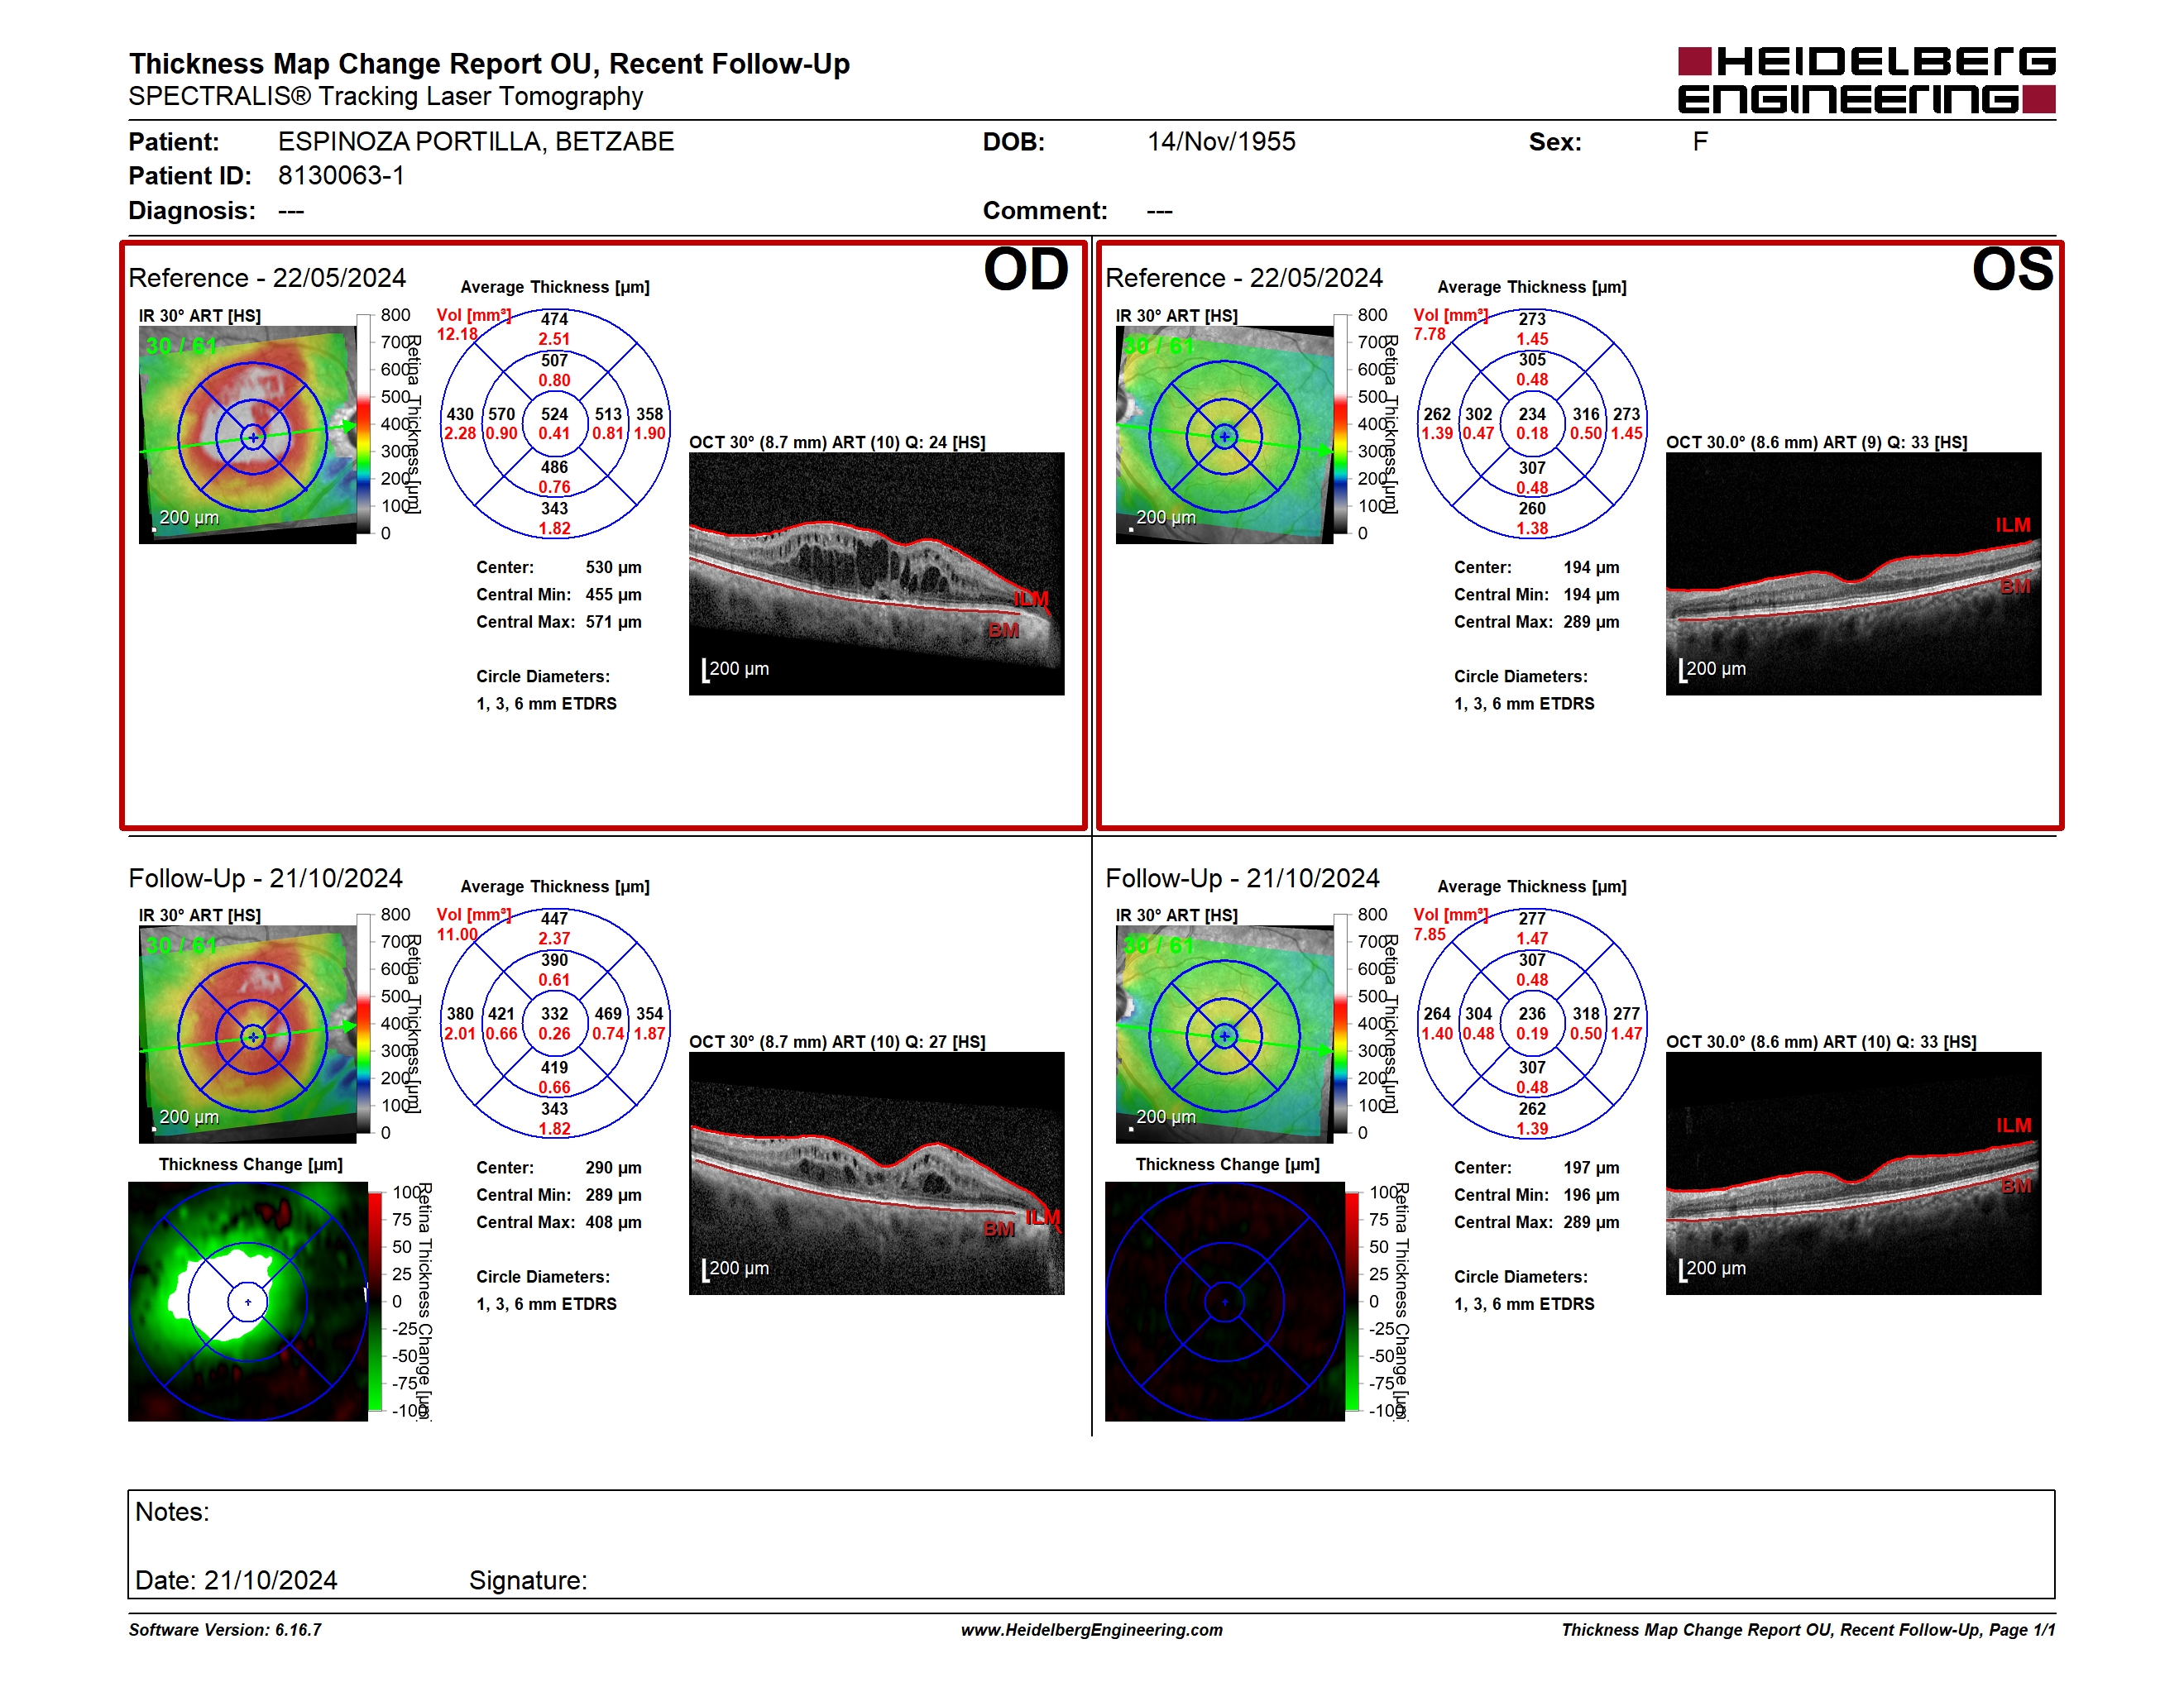Select the Patient ID 8130063-1
Screen dimensions: 2184x1687
[x=341, y=176]
